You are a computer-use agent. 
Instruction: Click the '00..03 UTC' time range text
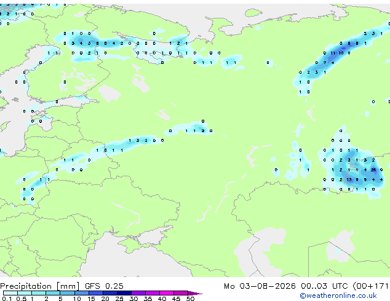(x=324, y=286)
